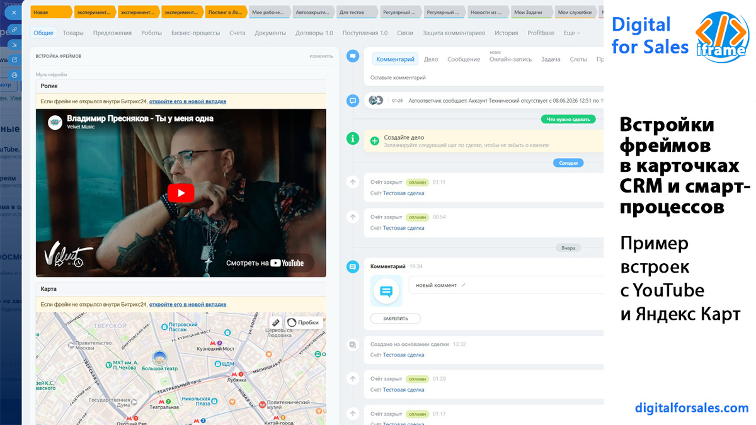Open Тестовая сделка link at 13:32
Viewport: 756px width, 425px height.
404,355
